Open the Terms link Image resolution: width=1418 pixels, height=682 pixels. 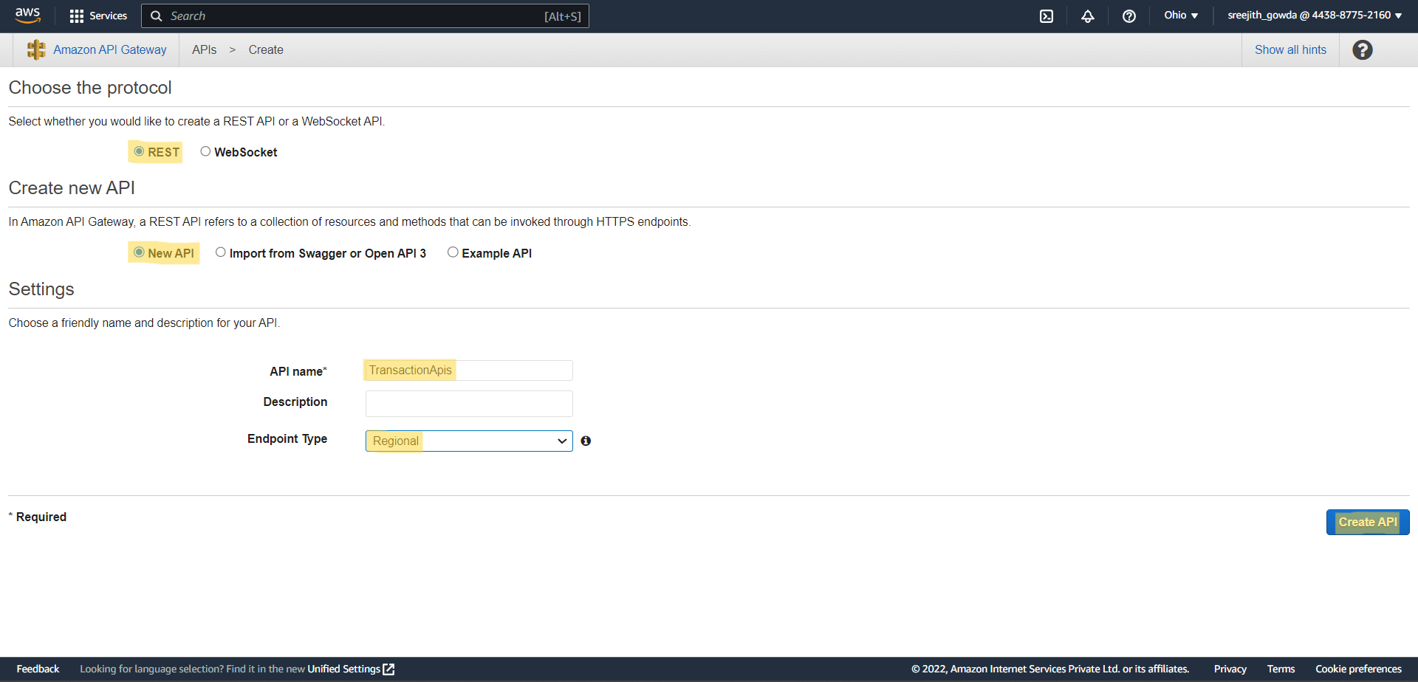pos(1281,669)
